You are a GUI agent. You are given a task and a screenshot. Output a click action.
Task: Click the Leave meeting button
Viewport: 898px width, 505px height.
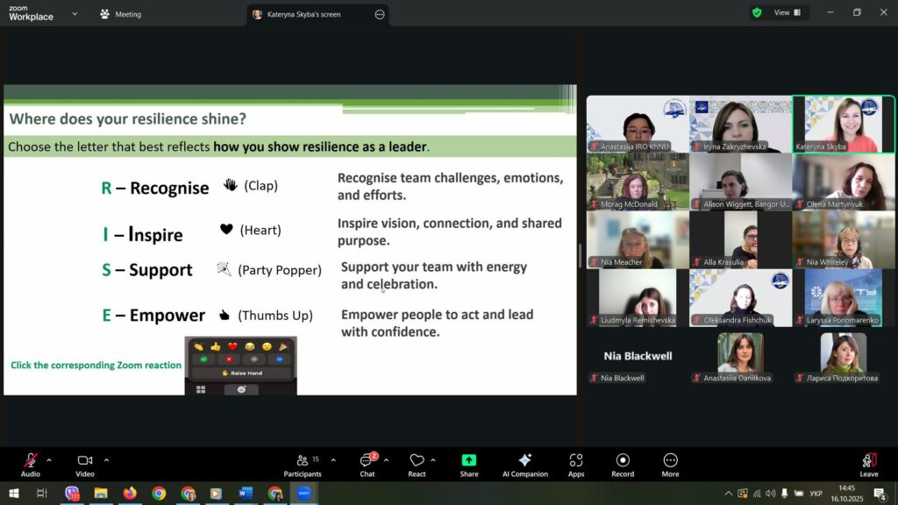pyautogui.click(x=868, y=465)
